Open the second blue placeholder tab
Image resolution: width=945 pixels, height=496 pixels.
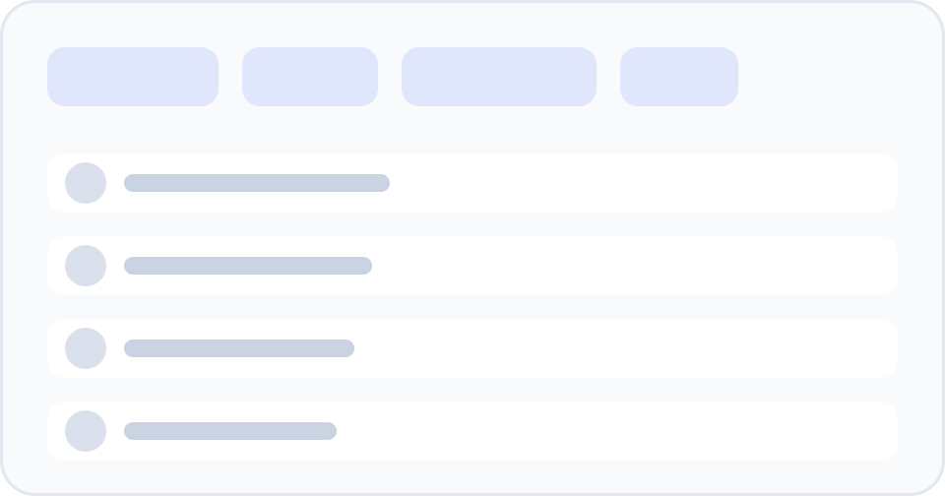310,77
